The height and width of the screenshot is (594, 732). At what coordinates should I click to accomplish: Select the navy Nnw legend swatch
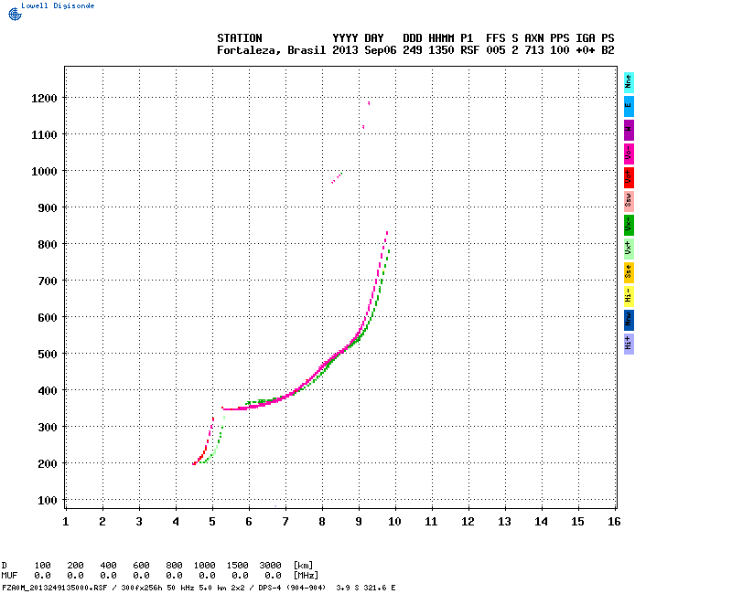(629, 321)
